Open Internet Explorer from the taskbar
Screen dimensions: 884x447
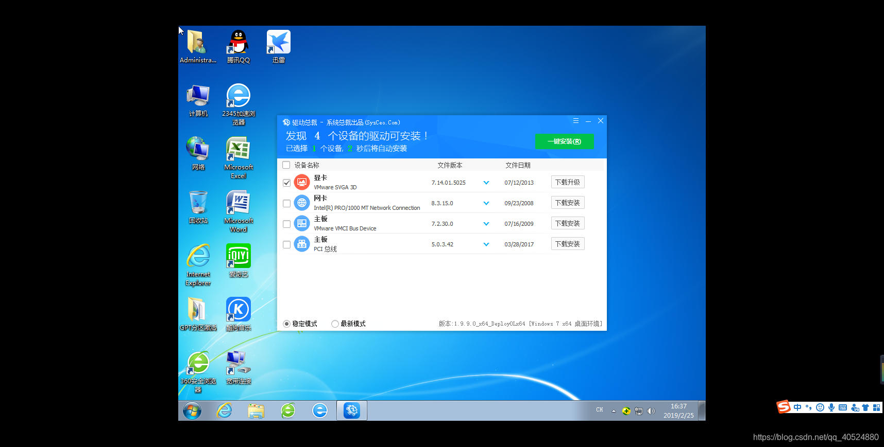224,410
